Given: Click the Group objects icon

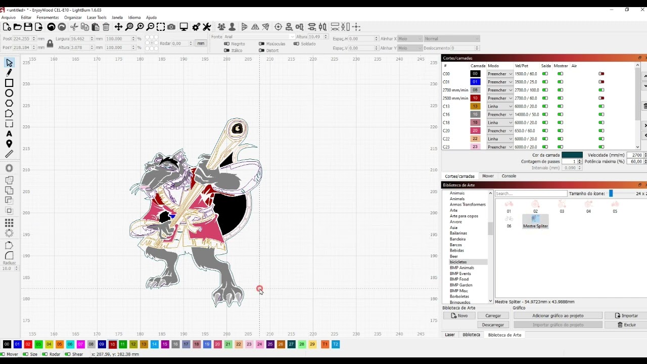Looking at the screenshot, I should (x=221, y=27).
